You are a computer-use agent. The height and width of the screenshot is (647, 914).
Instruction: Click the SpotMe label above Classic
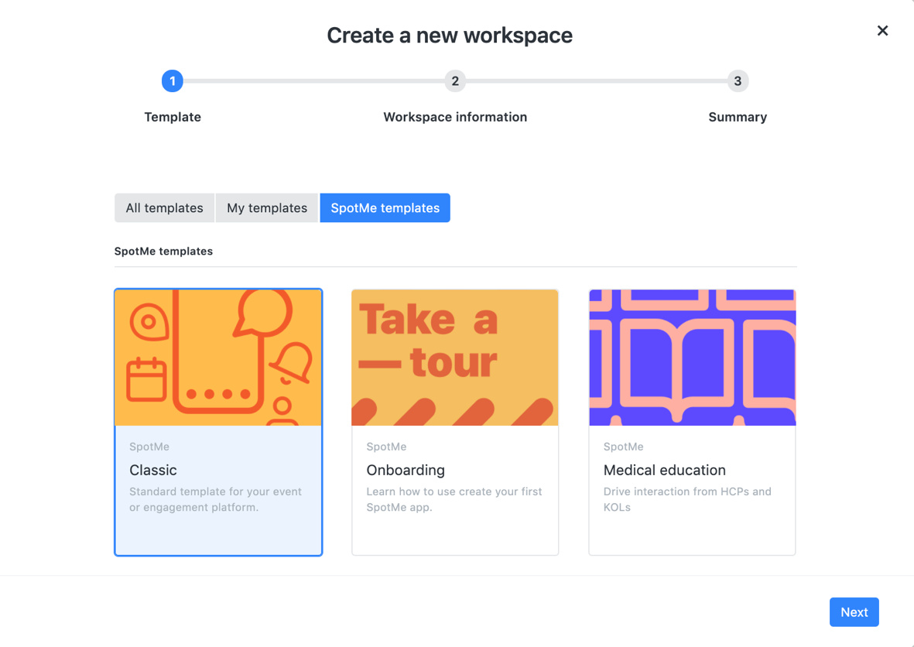(149, 447)
